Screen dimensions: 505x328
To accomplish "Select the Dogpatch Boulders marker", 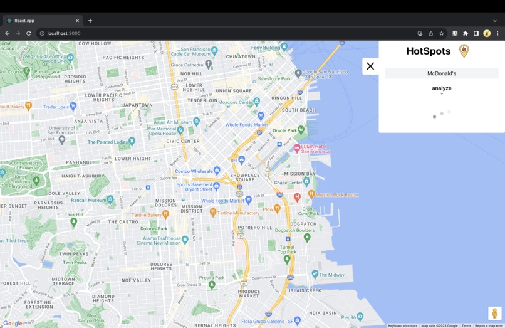I will pos(307,238).
